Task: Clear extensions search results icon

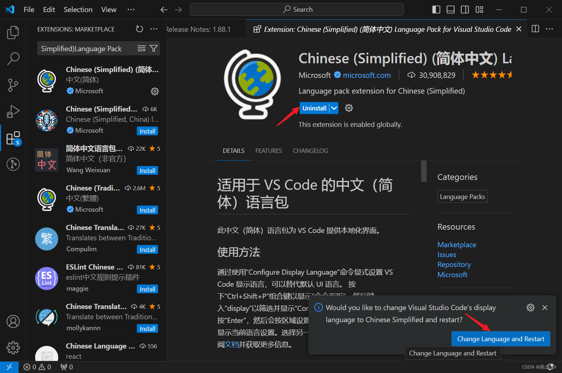Action: (x=142, y=49)
